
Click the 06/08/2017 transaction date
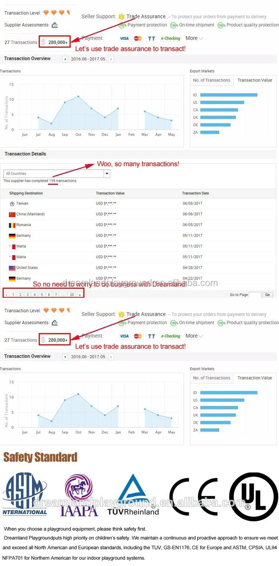click(x=192, y=203)
